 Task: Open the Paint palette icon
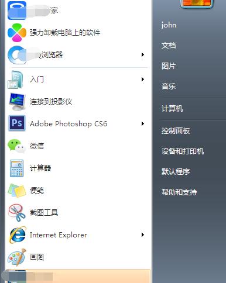point(17,257)
